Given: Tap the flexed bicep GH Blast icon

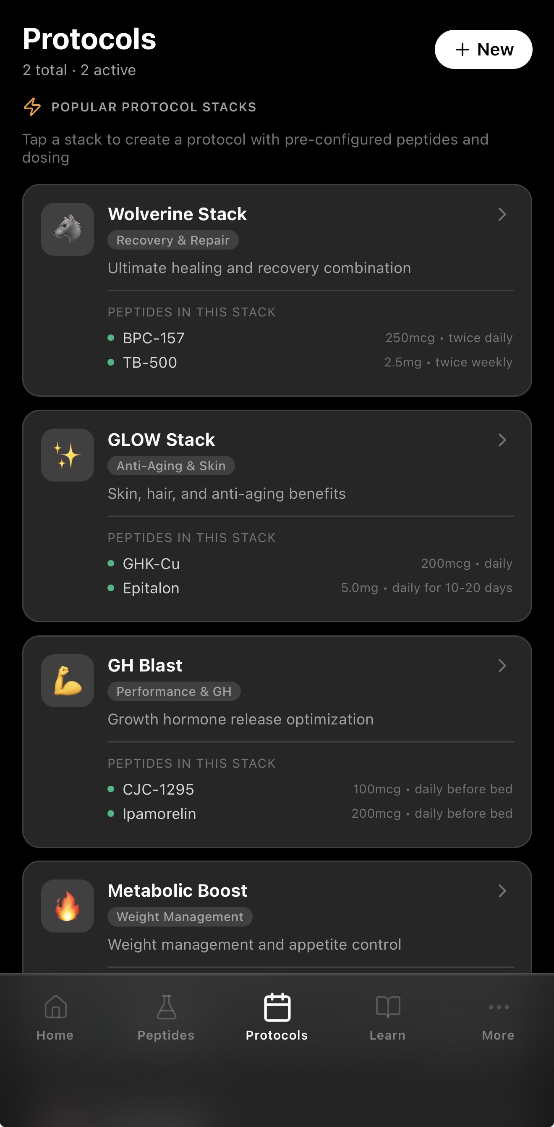Looking at the screenshot, I should [67, 681].
